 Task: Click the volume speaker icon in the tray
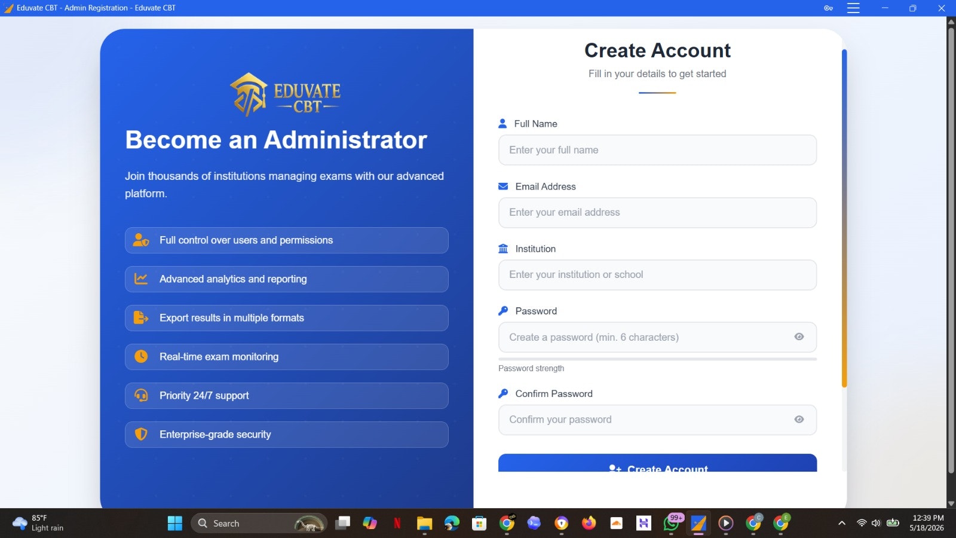click(876, 523)
